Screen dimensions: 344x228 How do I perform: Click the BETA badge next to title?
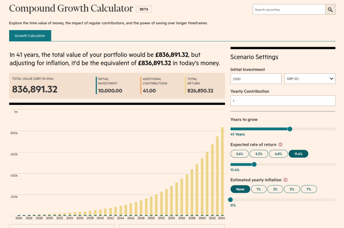tap(144, 9)
